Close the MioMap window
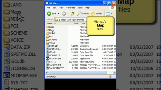161x90 pixels. 114,3
